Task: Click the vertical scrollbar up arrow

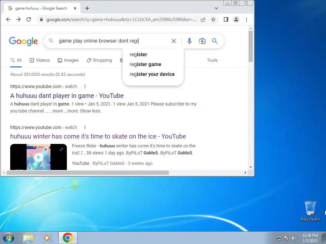Action: coord(251,28)
